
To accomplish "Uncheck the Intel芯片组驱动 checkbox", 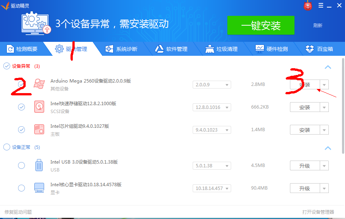I will pyautogui.click(x=21, y=130).
